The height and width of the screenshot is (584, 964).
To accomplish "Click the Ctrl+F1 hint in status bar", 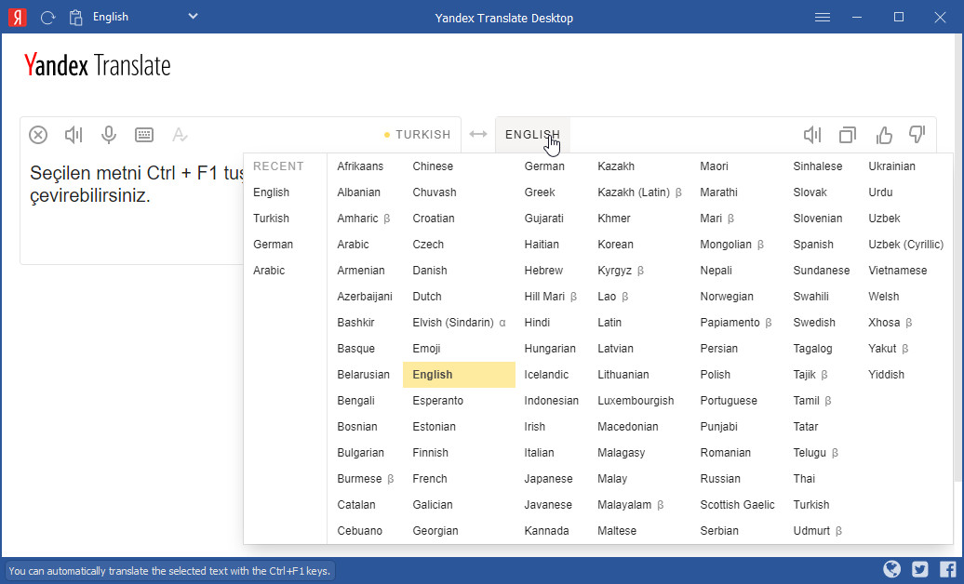I will (x=169, y=570).
